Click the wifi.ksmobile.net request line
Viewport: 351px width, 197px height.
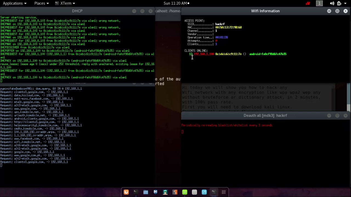pos(32,142)
